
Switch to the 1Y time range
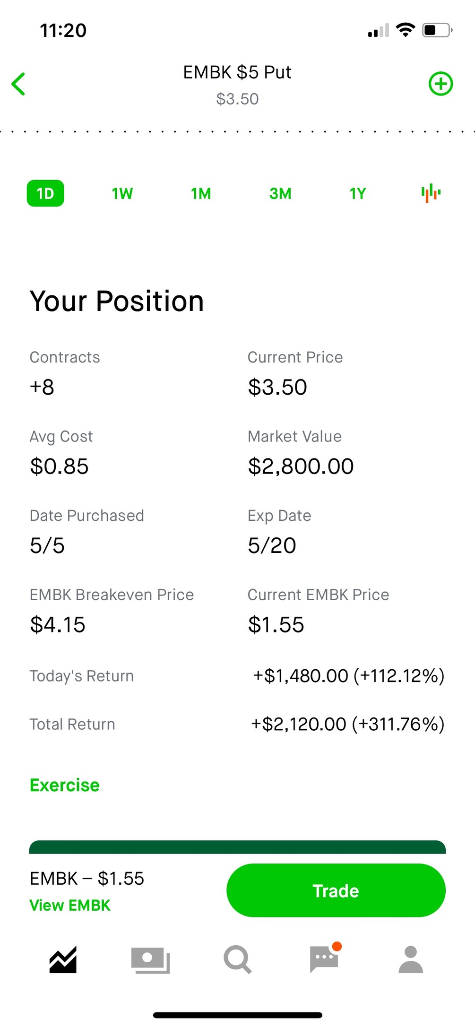[358, 193]
